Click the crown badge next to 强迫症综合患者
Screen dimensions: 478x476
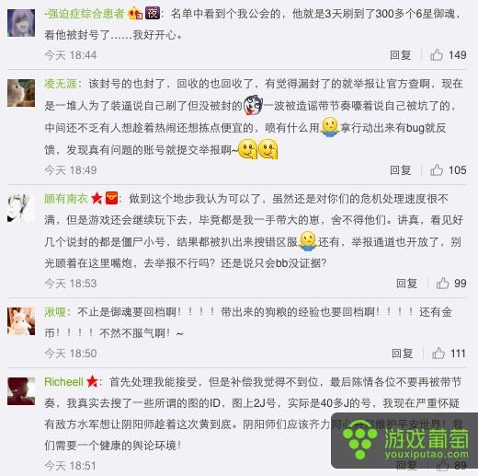point(135,14)
